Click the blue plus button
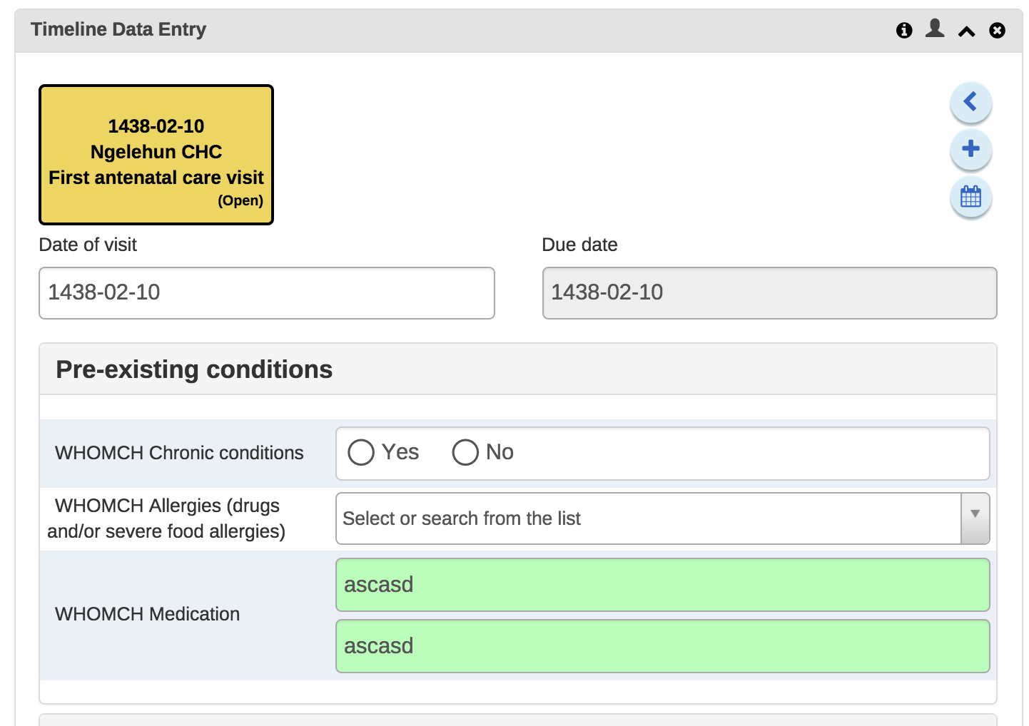The width and height of the screenshot is (1029, 726). tap(970, 149)
